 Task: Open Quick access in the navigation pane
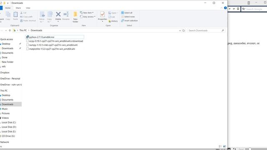point(7,39)
